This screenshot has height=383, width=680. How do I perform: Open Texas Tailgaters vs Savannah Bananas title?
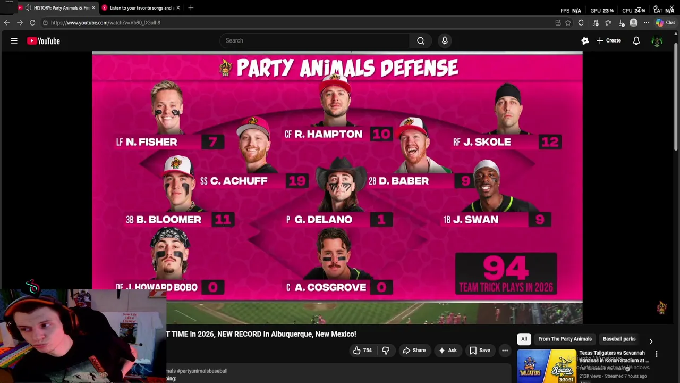(614, 356)
